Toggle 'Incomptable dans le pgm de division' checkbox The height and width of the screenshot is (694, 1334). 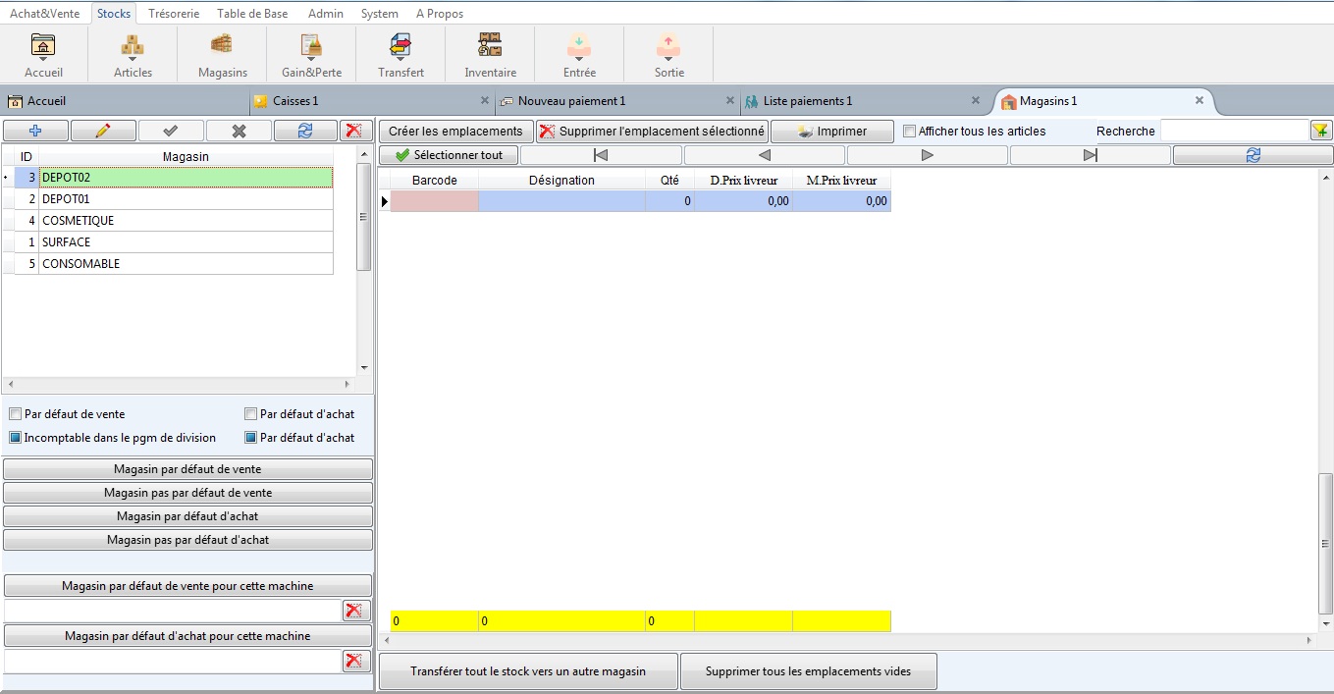[15, 438]
